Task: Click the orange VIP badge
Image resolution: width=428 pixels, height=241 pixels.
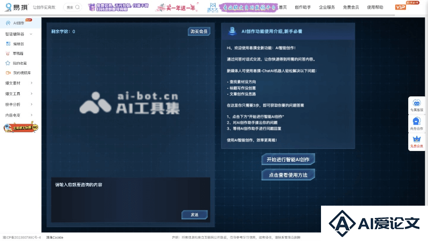Action: (x=400, y=7)
